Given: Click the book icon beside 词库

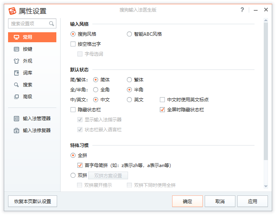Looking at the screenshot, I should [16, 73].
